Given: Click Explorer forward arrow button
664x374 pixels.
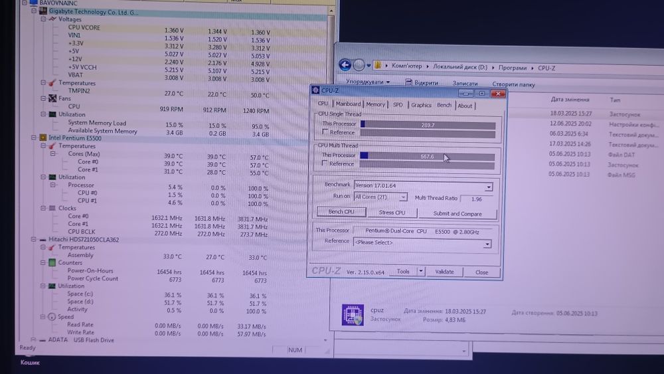Looking at the screenshot, I should (359, 65).
